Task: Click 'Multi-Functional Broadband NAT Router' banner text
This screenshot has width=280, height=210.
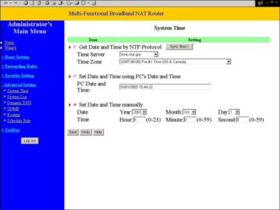Action: pyautogui.click(x=116, y=14)
